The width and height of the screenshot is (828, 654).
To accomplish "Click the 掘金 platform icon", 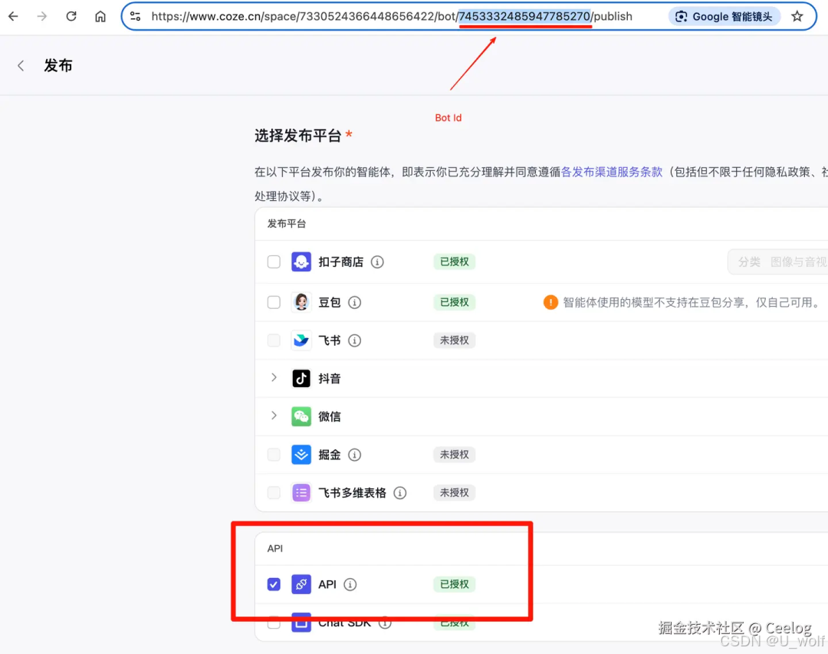I will [301, 455].
